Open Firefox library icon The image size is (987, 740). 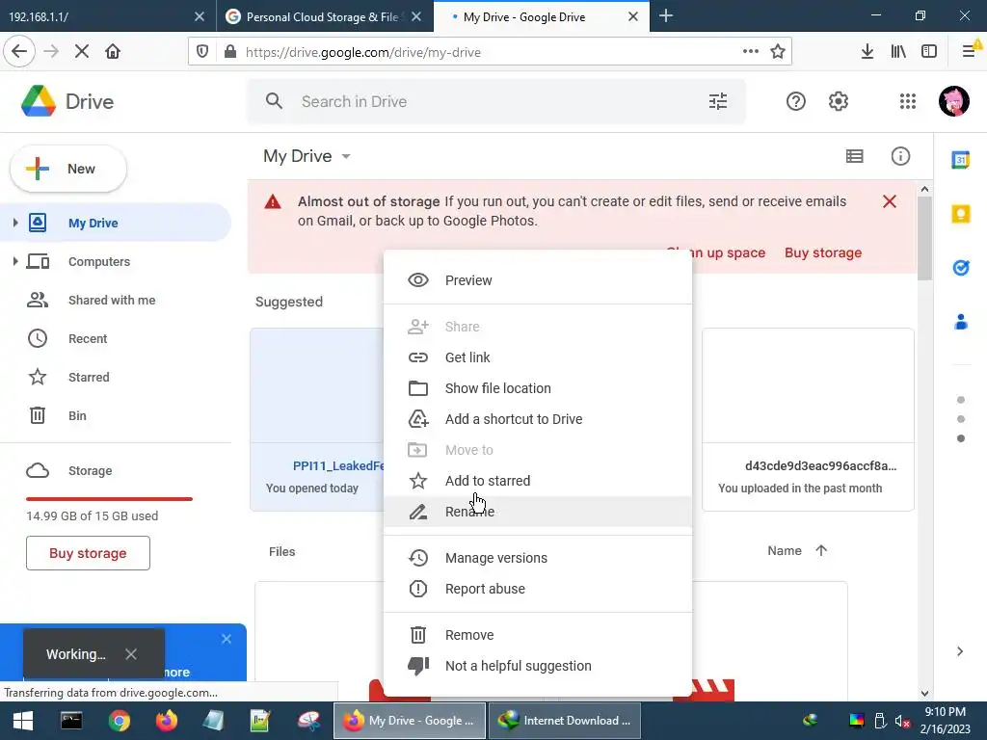tap(898, 52)
